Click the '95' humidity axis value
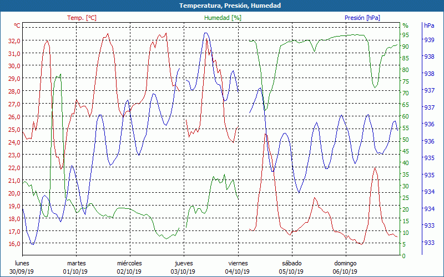Viewport: 444px width, 277px height. pos(406,35)
